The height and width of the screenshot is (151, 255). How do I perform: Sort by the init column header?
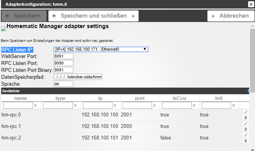[219, 98]
